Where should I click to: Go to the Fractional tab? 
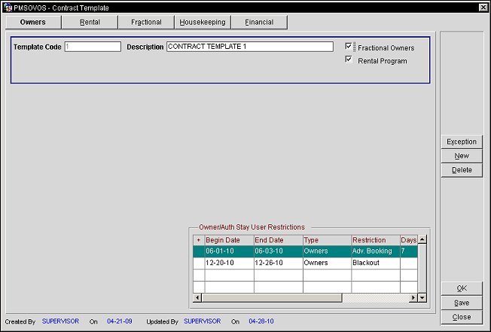tap(146, 23)
